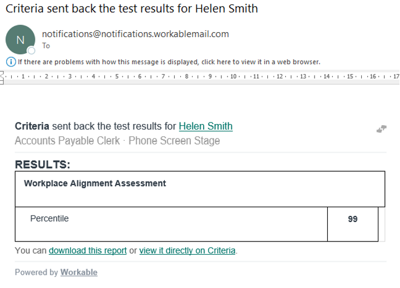Click the presence status circle on avatar
The image size is (400, 288).
coord(32,50)
